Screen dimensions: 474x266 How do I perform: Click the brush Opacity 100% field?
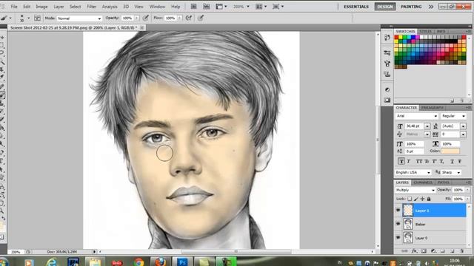[x=127, y=18]
